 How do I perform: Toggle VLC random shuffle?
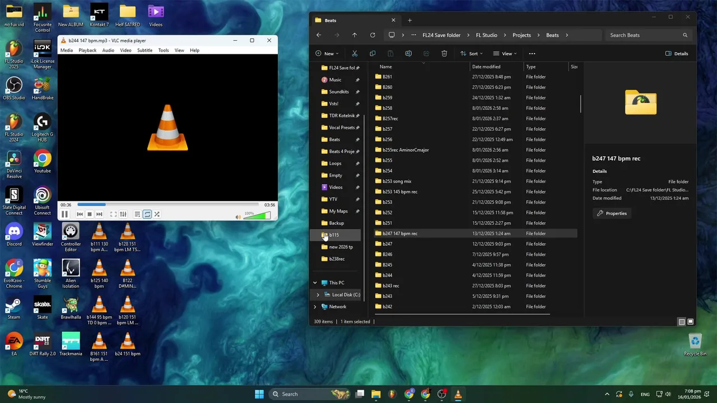157,214
